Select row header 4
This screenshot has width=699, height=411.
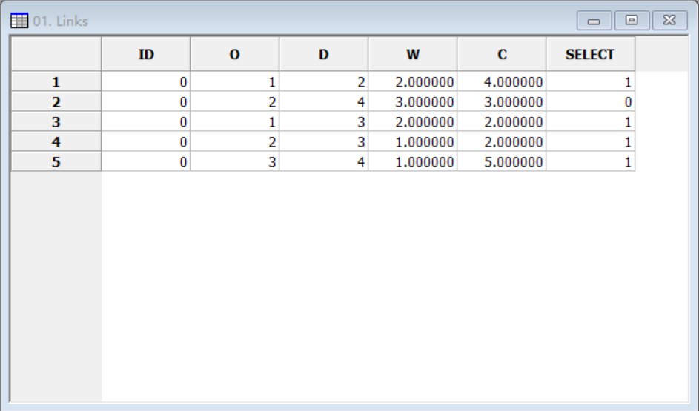pyautogui.click(x=56, y=142)
